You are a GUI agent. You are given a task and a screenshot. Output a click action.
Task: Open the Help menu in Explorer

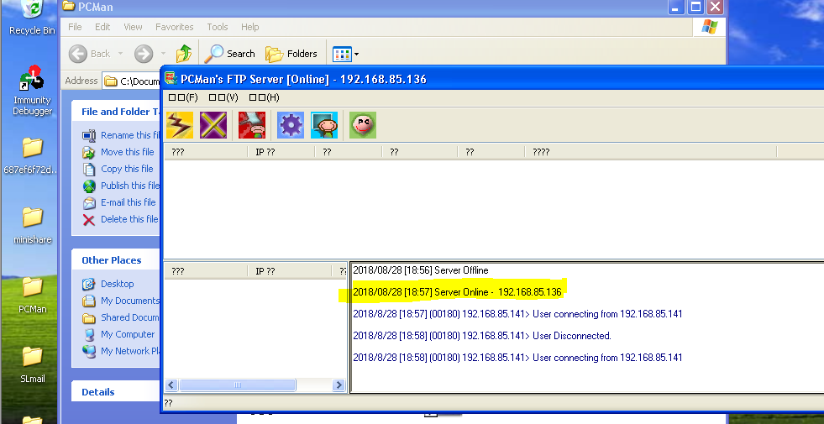pos(250,27)
